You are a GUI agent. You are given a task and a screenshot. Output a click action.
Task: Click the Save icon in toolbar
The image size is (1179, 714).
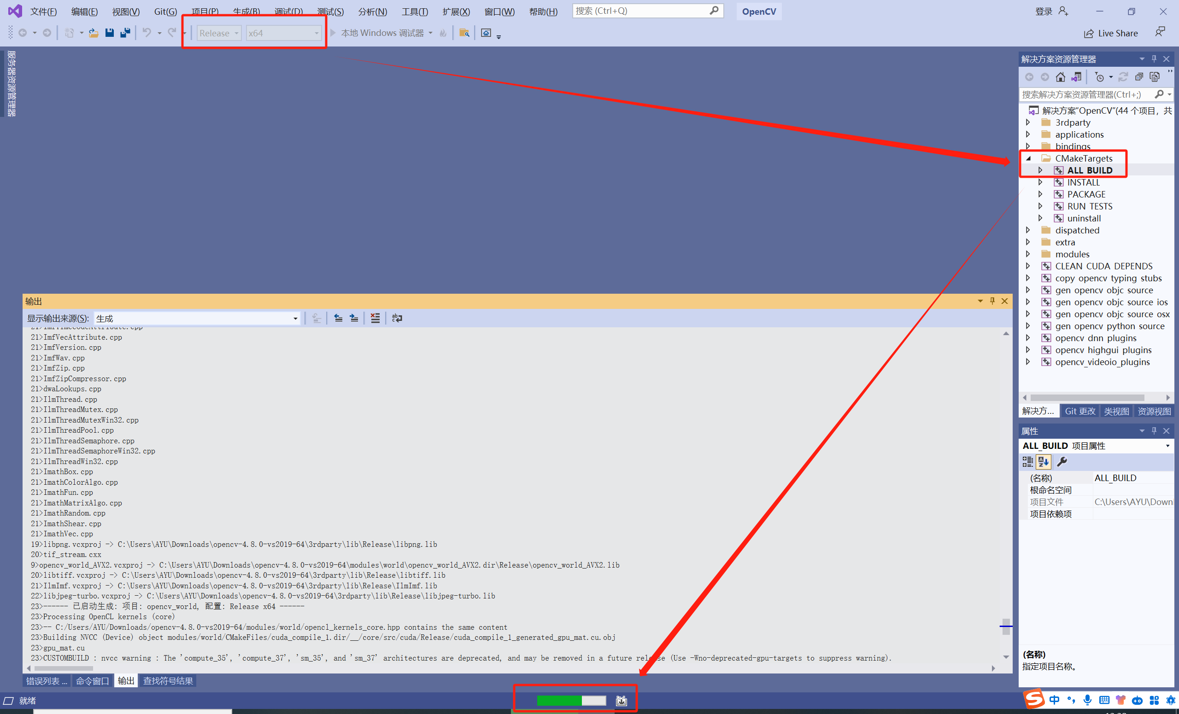pyautogui.click(x=110, y=33)
